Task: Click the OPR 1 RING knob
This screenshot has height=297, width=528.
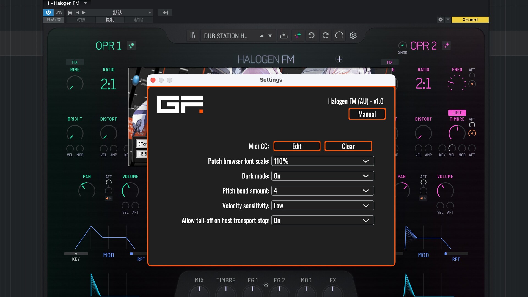Action: pyautogui.click(x=75, y=83)
